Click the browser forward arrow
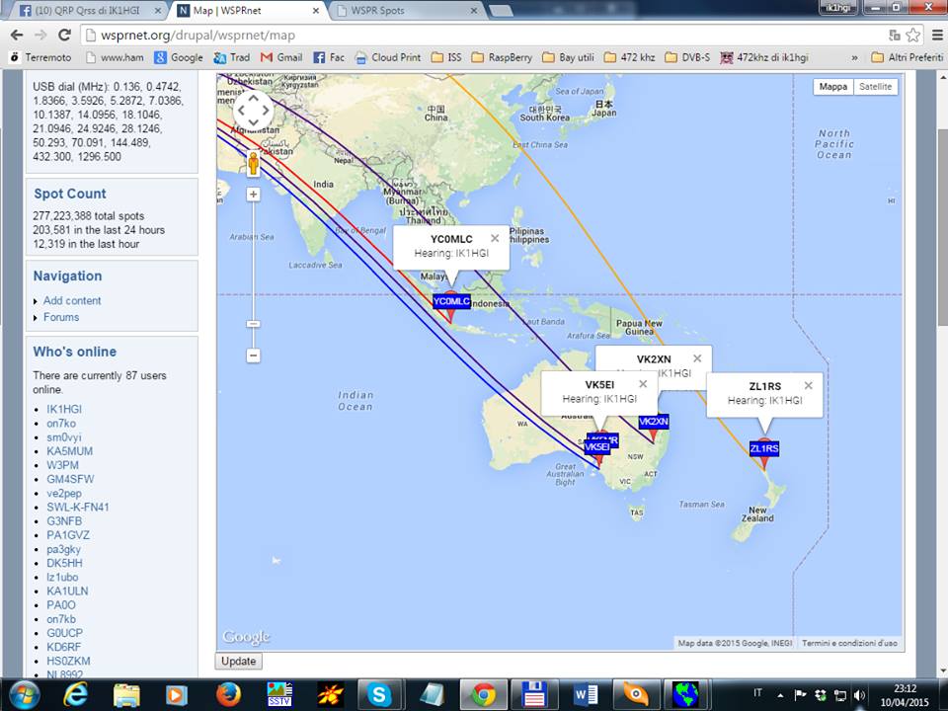 click(x=39, y=36)
